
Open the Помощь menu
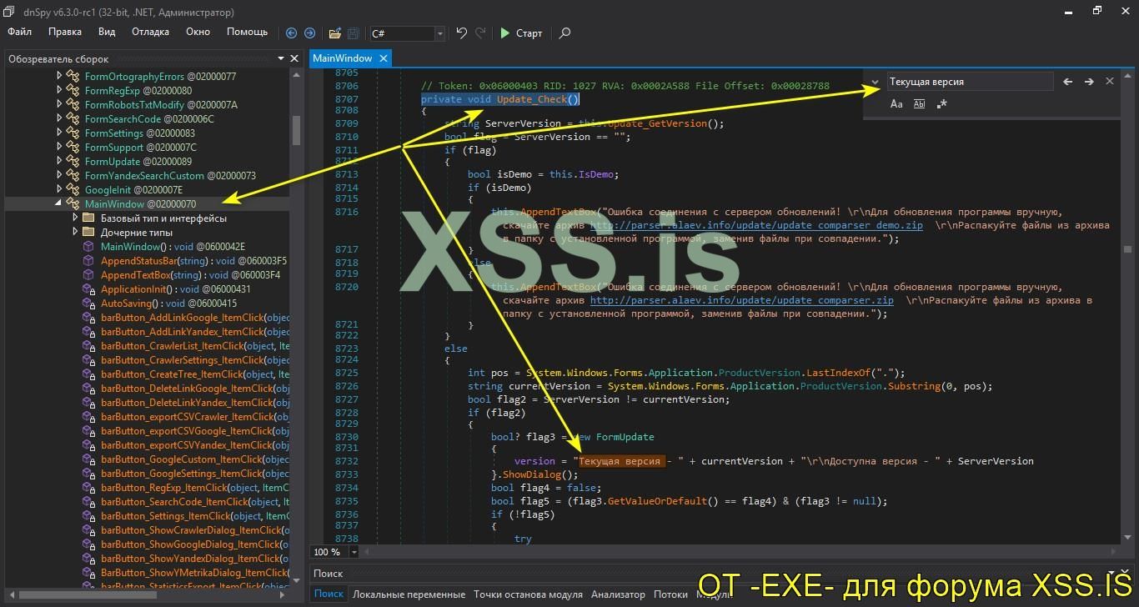(x=247, y=32)
